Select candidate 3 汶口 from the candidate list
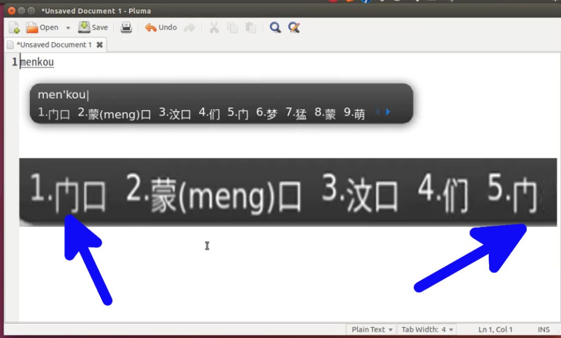 click(175, 114)
